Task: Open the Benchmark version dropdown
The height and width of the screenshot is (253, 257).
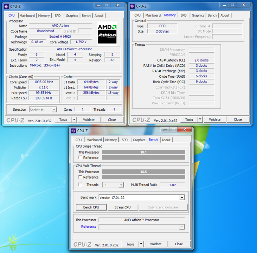Action: [x=182, y=197]
